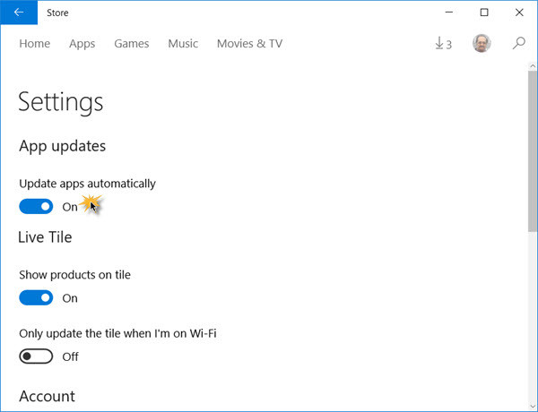Open the downloads and updates indicator
This screenshot has height=412, width=538.
tap(443, 44)
